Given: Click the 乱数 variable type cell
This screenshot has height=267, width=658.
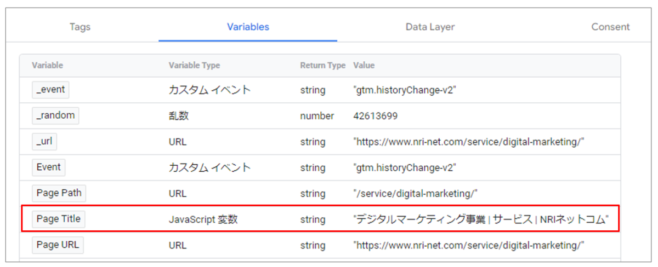Looking at the screenshot, I should point(179,116).
